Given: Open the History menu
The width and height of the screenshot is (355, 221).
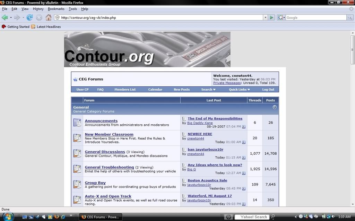Looking at the screenshot, I should click(38, 9).
